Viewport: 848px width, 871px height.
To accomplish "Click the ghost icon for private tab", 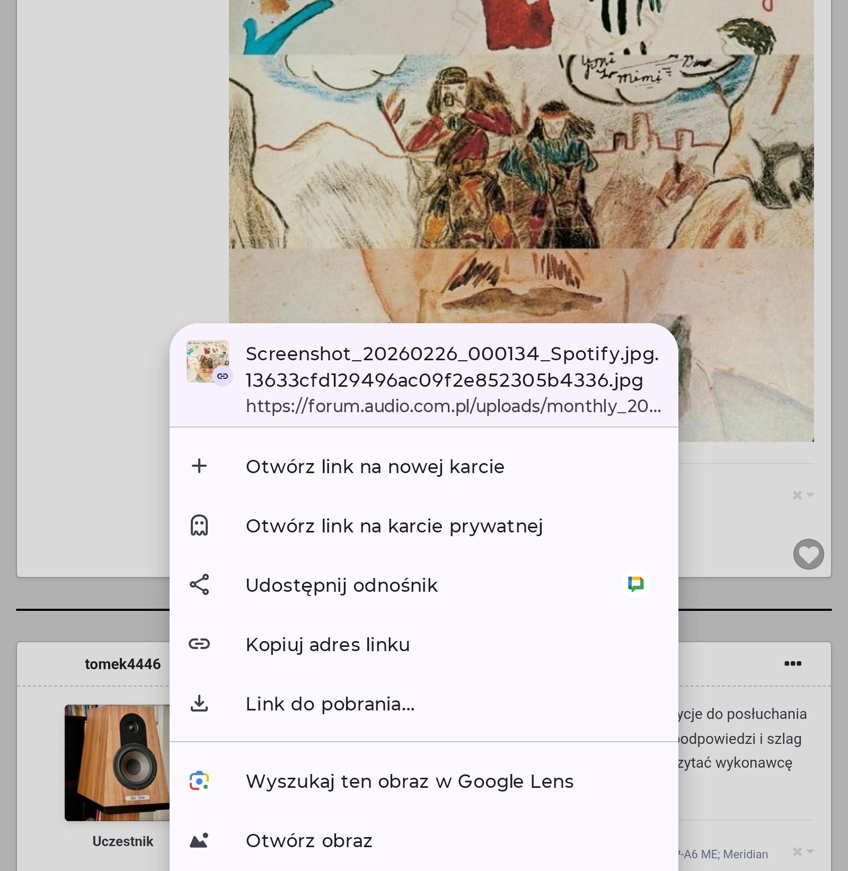I will 199,526.
